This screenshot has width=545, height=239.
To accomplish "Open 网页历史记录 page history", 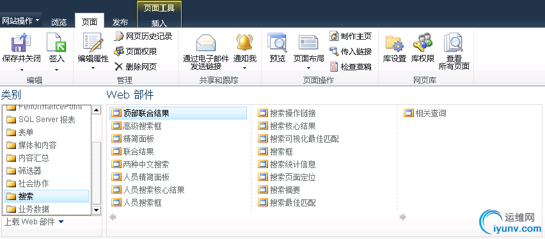I will pos(143,36).
